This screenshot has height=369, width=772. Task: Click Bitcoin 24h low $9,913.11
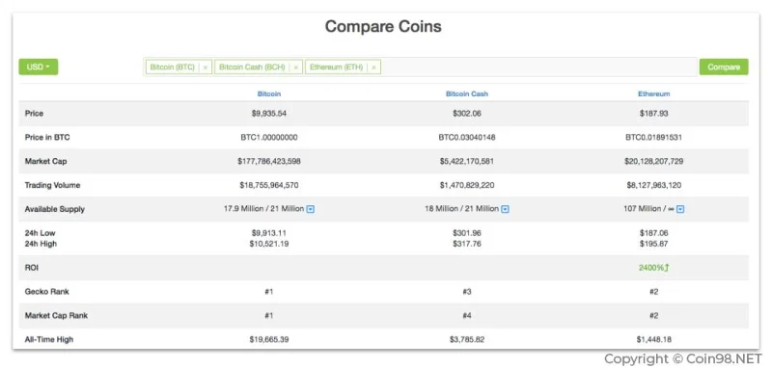(x=269, y=233)
